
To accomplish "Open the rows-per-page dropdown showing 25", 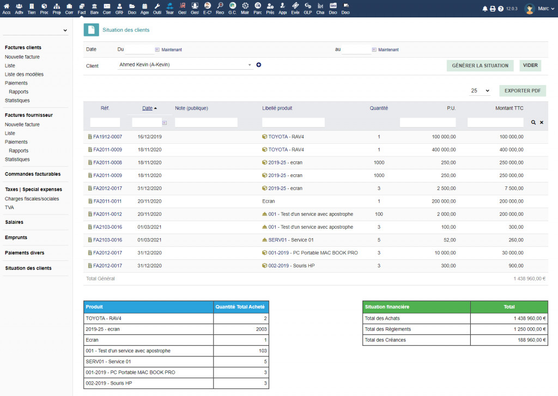I will point(480,91).
